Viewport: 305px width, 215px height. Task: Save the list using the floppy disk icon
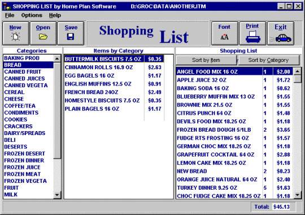tap(71, 37)
